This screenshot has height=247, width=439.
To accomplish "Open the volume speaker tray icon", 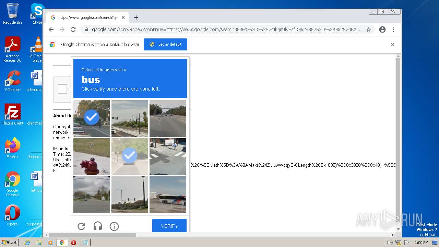I will (390, 243).
